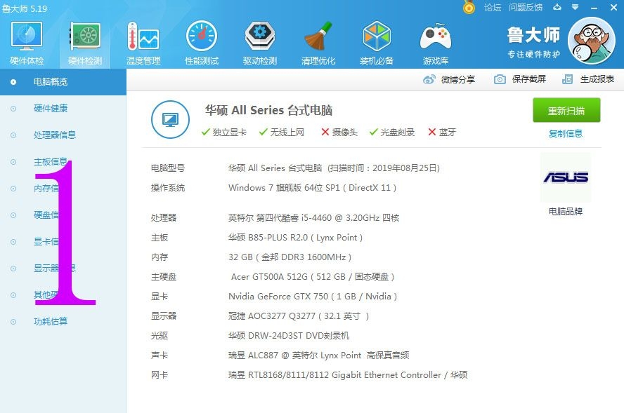The width and height of the screenshot is (624, 413).
Task: Click the 光盘刻录 status indicator
Action: pos(391,133)
